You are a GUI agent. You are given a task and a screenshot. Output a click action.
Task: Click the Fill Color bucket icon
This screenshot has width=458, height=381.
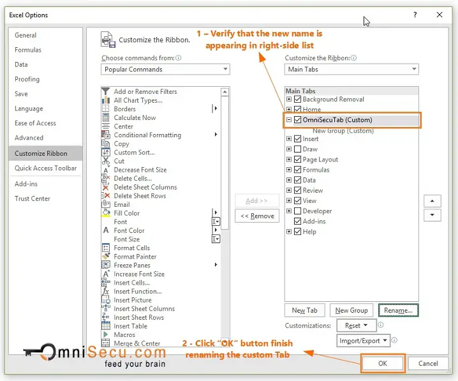105,213
